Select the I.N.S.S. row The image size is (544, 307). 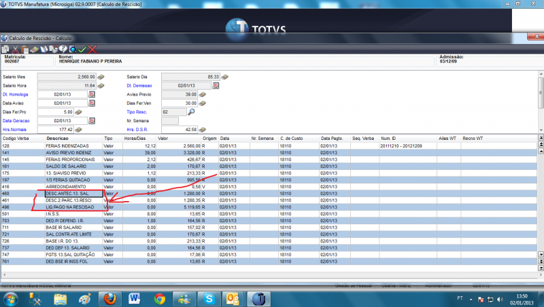[x=269, y=214]
